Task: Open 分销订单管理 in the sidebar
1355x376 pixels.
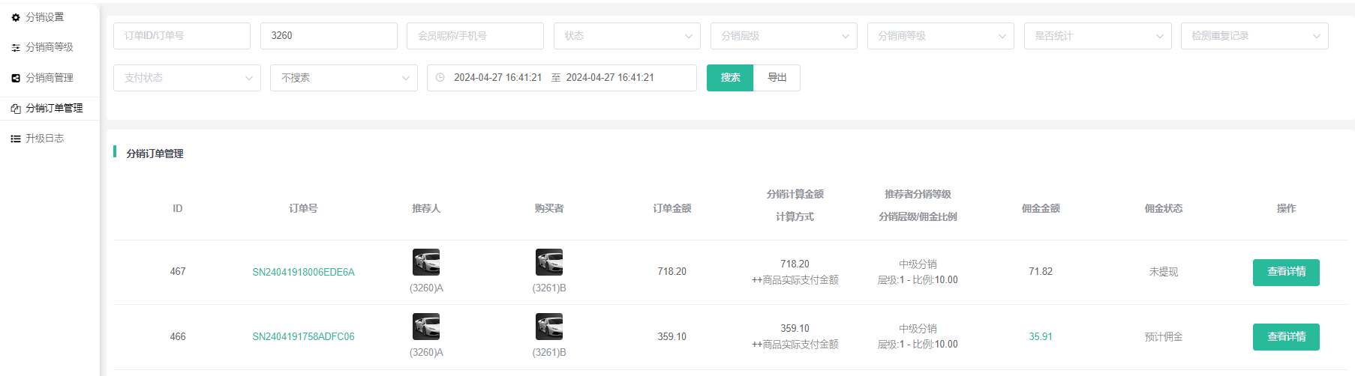Action: point(54,109)
